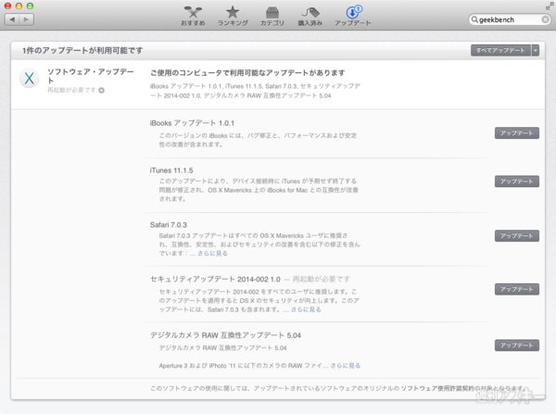Click the search magnifier icon

(x=474, y=19)
